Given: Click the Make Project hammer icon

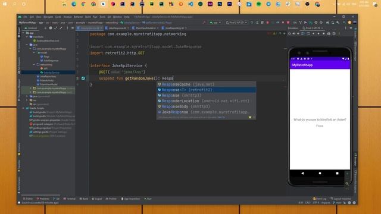Looking at the screenshot, I should point(204,23).
